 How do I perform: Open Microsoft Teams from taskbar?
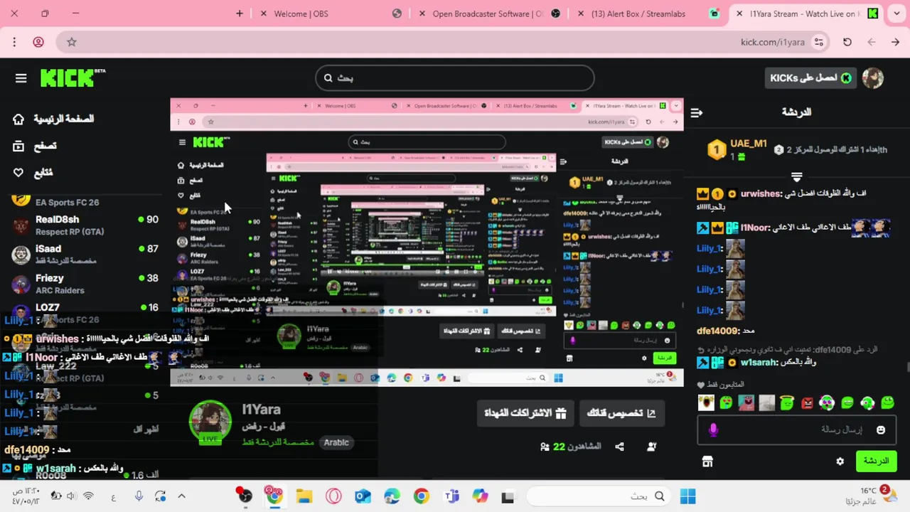point(451,496)
